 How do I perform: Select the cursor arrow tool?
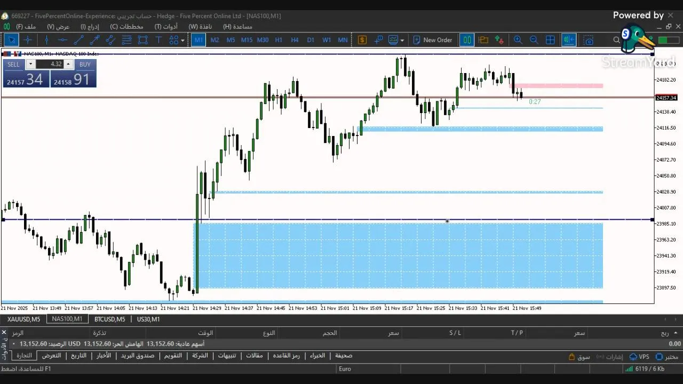[x=12, y=40]
